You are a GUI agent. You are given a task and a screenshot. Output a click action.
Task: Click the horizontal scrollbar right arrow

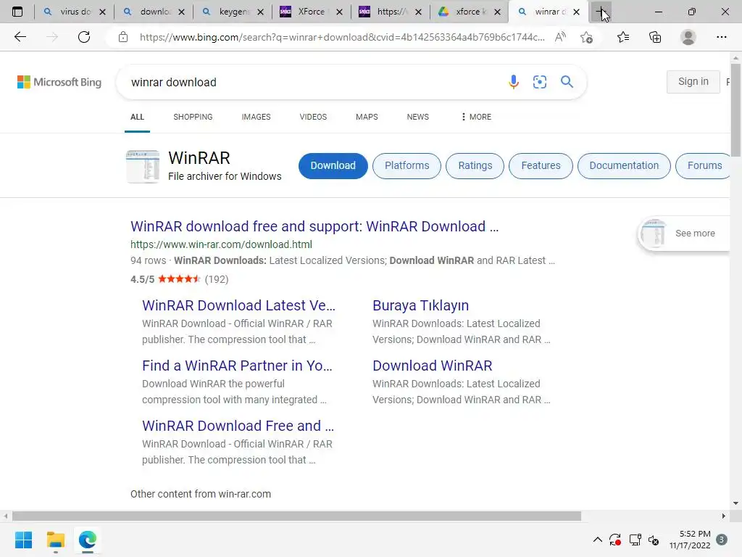724,516
